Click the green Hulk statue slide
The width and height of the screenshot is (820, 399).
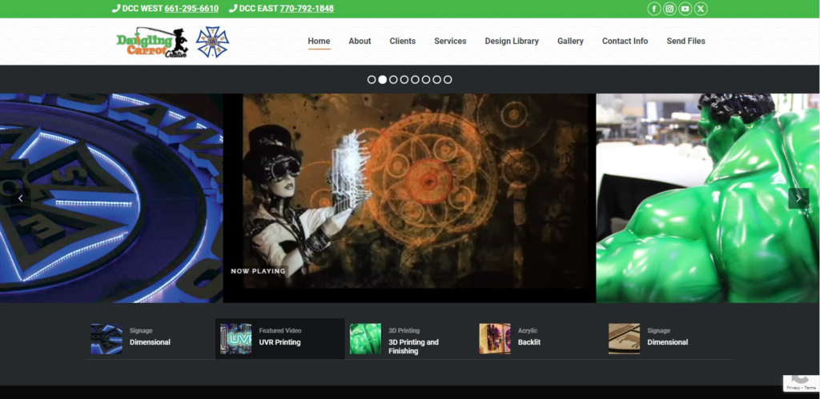[708, 198]
